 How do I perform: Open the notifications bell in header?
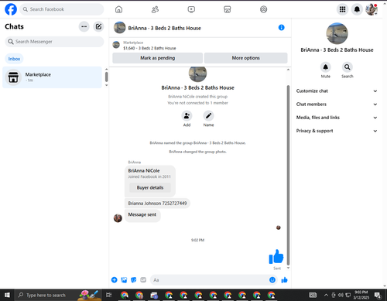click(357, 9)
